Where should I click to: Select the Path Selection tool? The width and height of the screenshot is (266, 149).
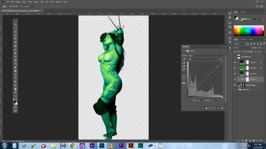(x=15, y=82)
